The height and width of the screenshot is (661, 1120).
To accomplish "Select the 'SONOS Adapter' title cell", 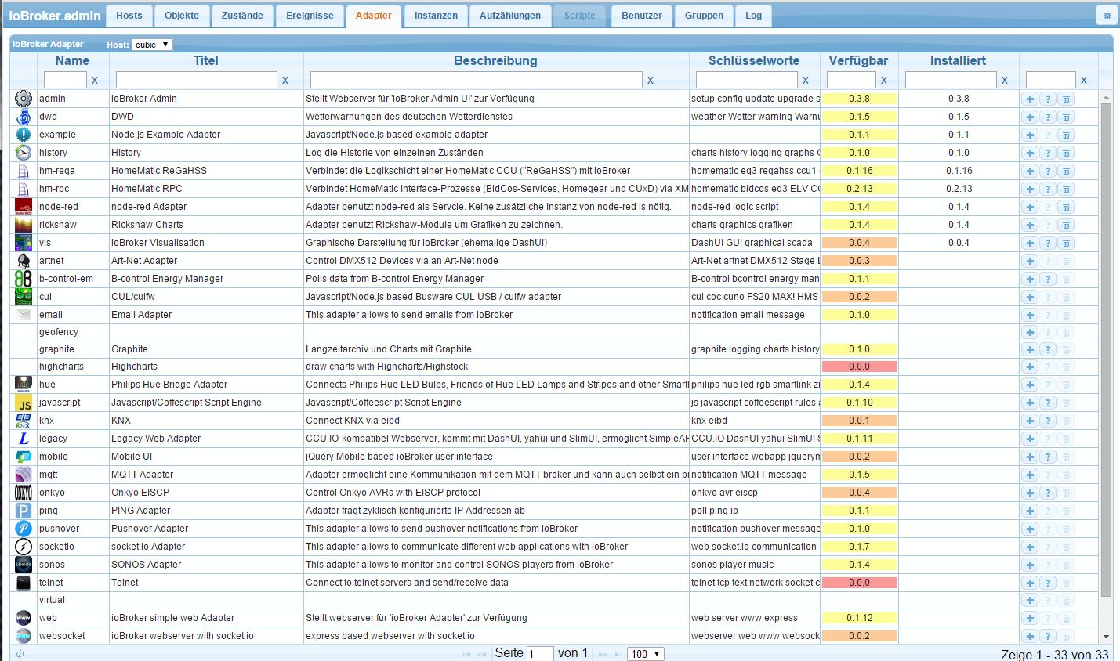I will click(x=206, y=565).
